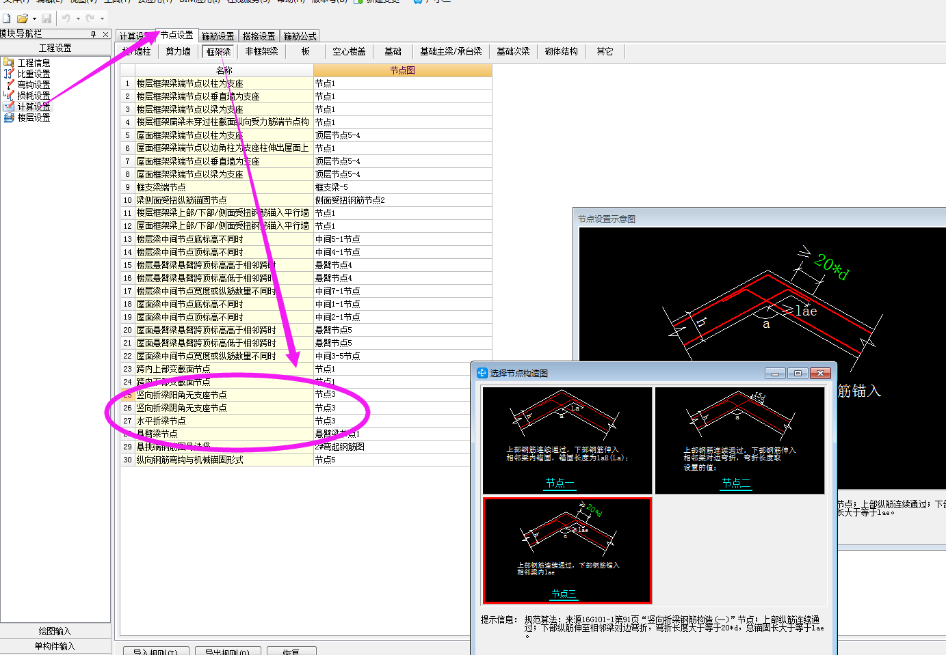Open the dropdown arrow beside the Open folder icon
This screenshot has width=946, height=655.
click(x=34, y=18)
